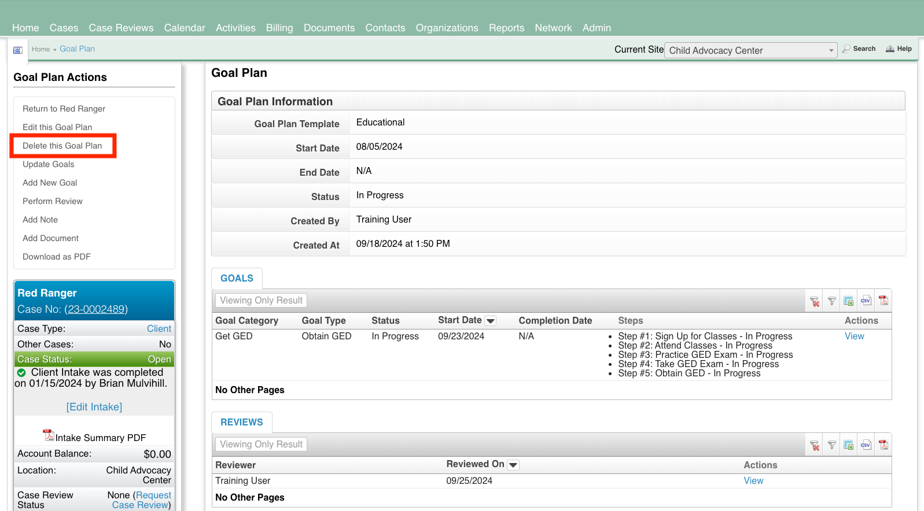Image resolution: width=924 pixels, height=511 pixels.
Task: Select the GOALS tab
Action: 237,279
